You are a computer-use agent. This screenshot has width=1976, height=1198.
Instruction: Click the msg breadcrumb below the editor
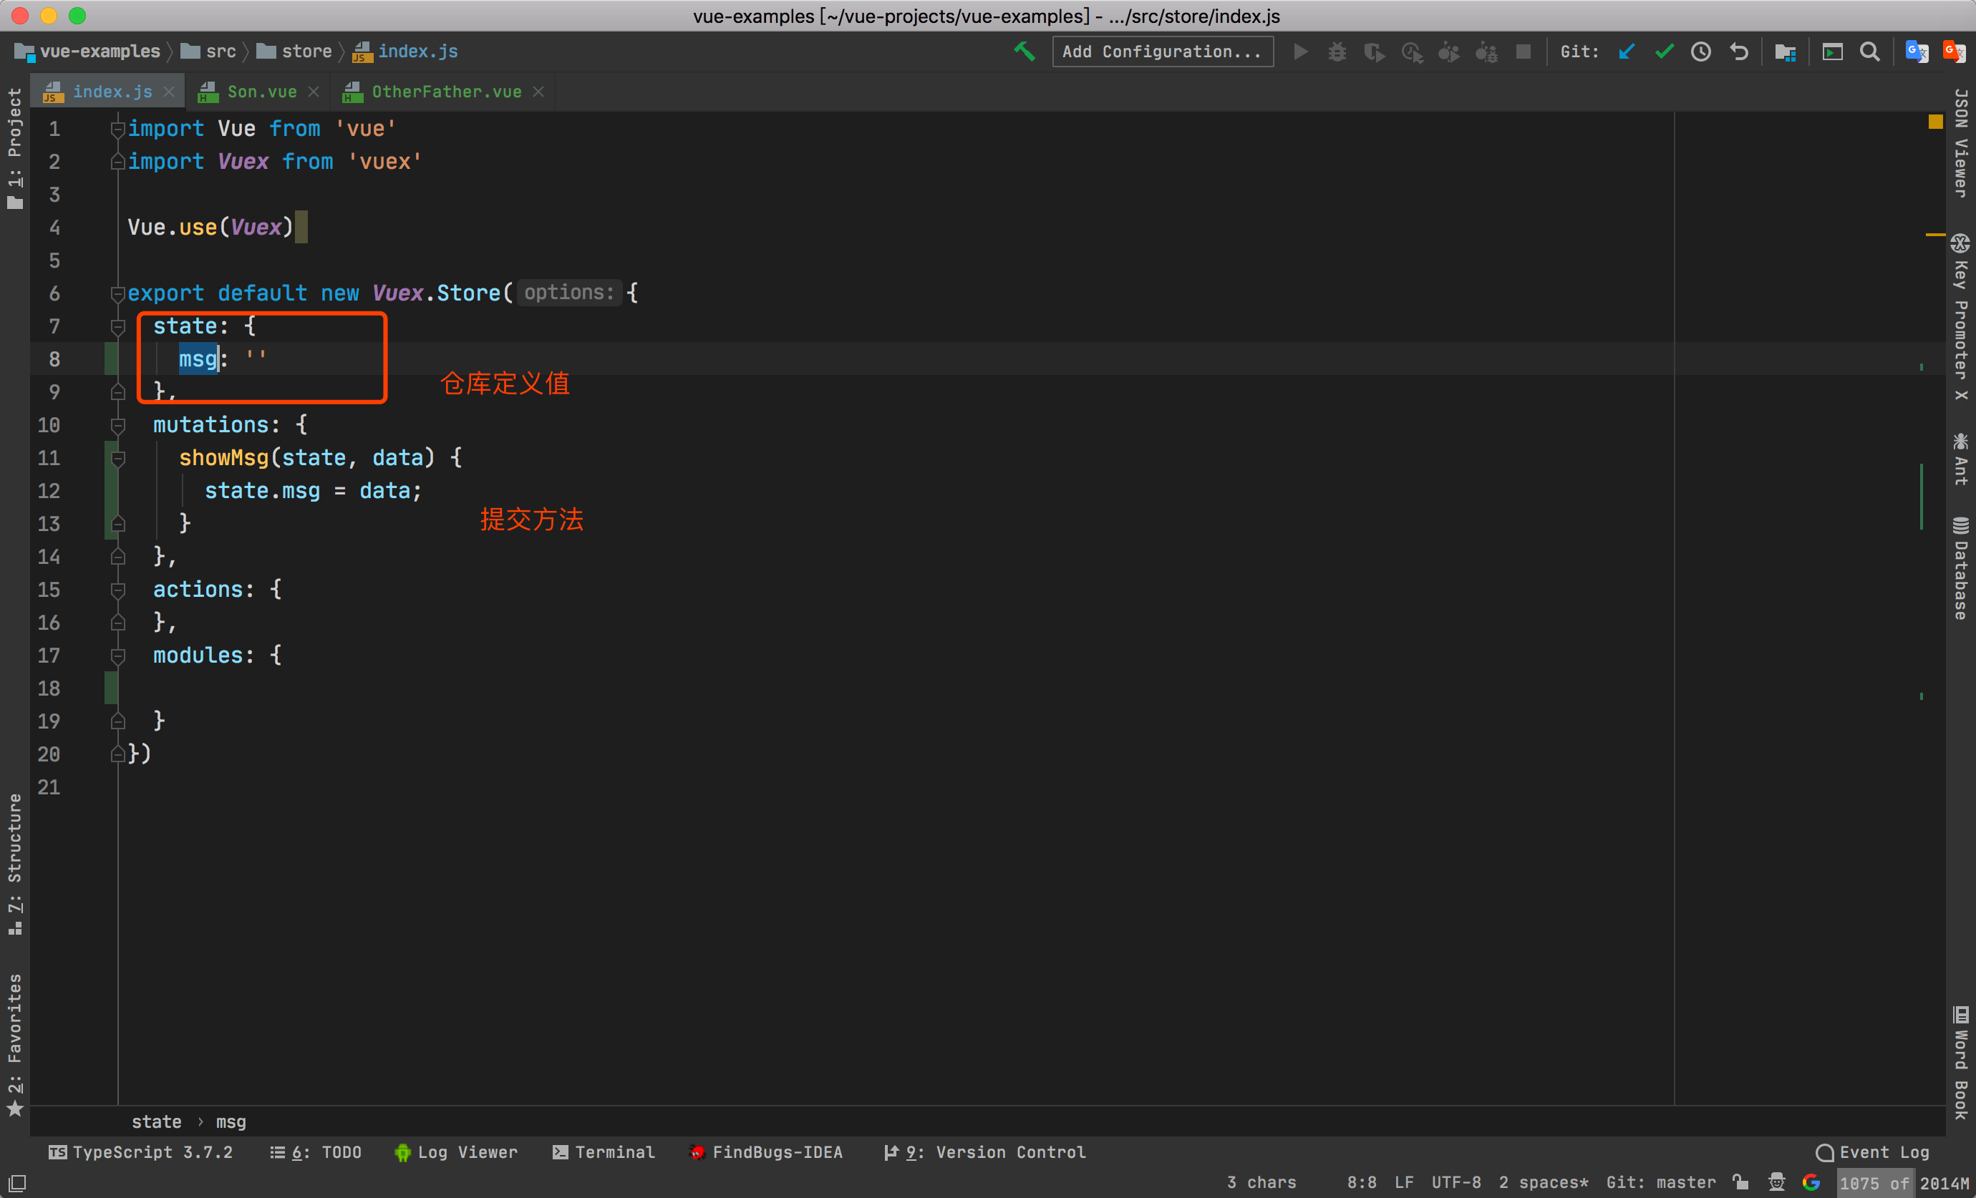point(231,1122)
